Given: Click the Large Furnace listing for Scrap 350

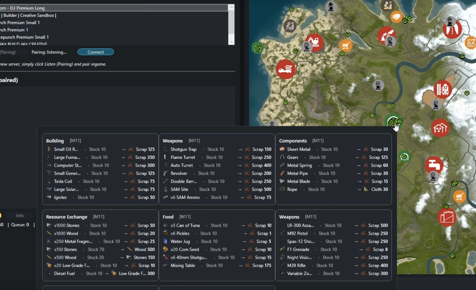Looking at the screenshot, I should point(100,157).
